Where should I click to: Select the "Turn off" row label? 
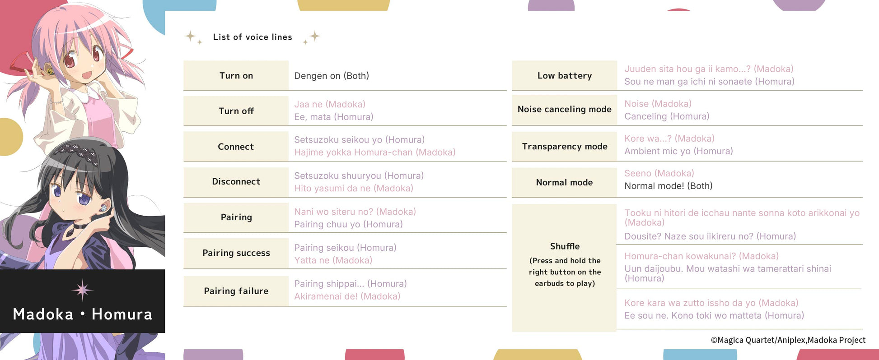click(x=236, y=111)
